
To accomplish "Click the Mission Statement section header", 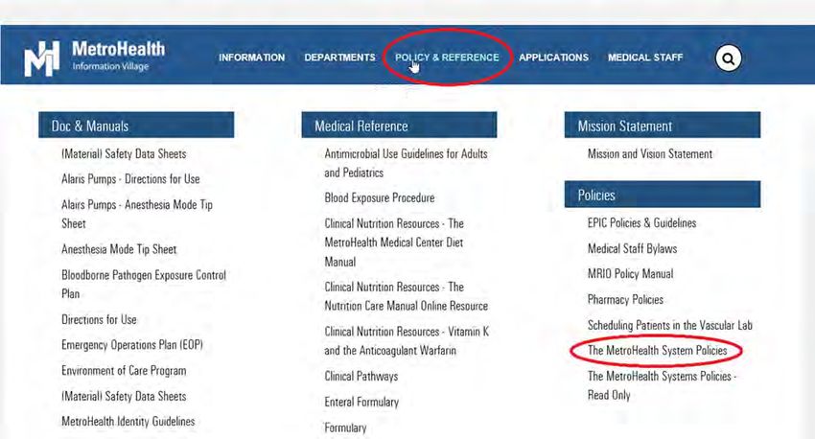I will coord(663,126).
